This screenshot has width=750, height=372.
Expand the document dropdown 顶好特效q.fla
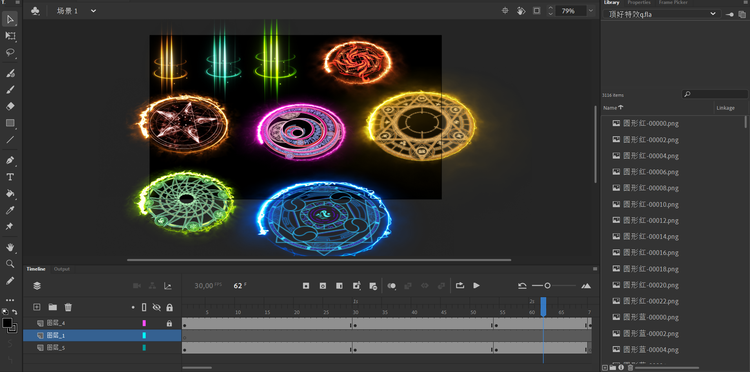tap(713, 14)
